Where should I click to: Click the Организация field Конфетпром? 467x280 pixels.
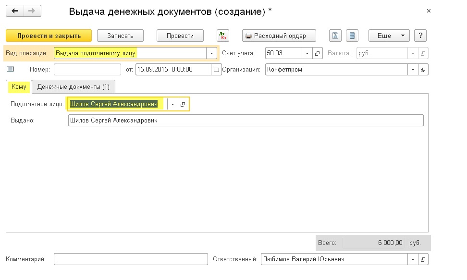336,70
